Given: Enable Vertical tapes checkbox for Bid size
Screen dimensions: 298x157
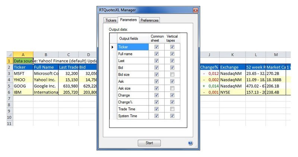Looking at the screenshot, I should point(172,75).
